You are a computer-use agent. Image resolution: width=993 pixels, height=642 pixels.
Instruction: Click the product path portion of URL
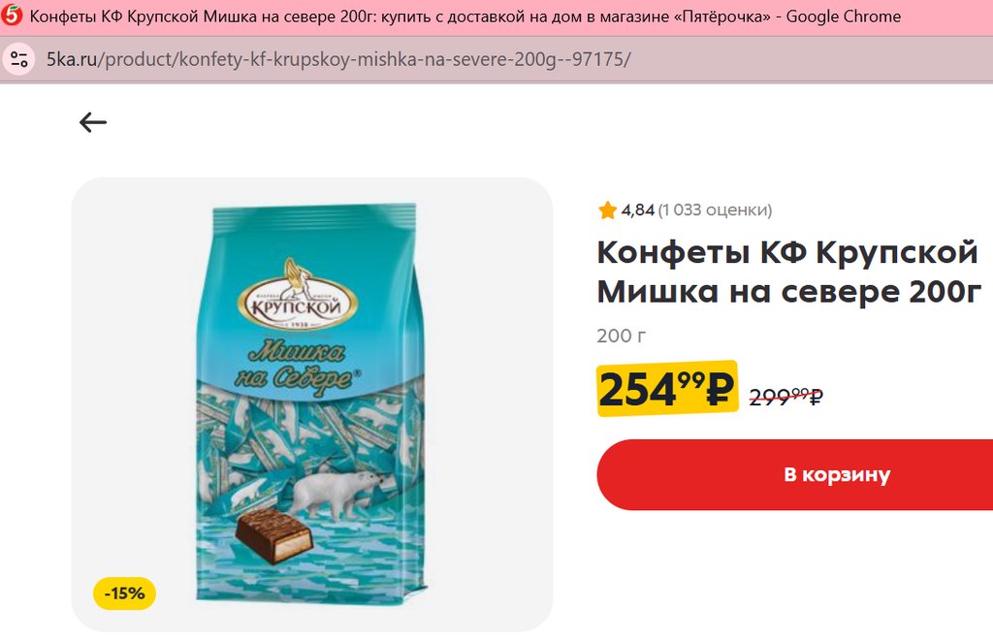[x=365, y=59]
